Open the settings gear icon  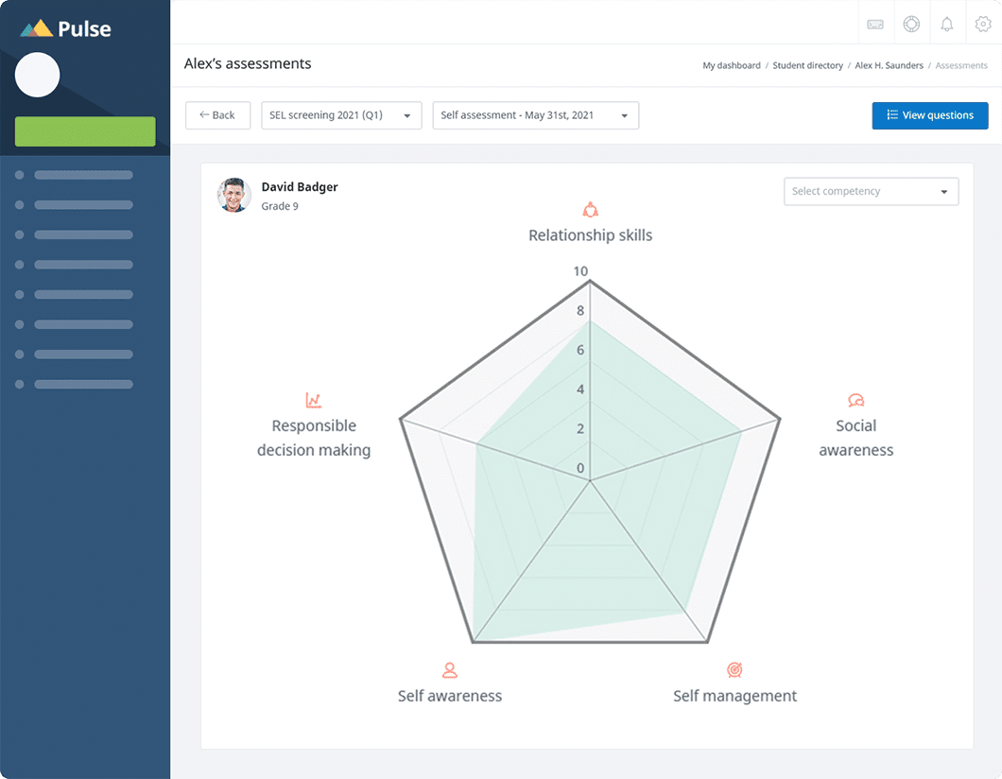point(983,25)
